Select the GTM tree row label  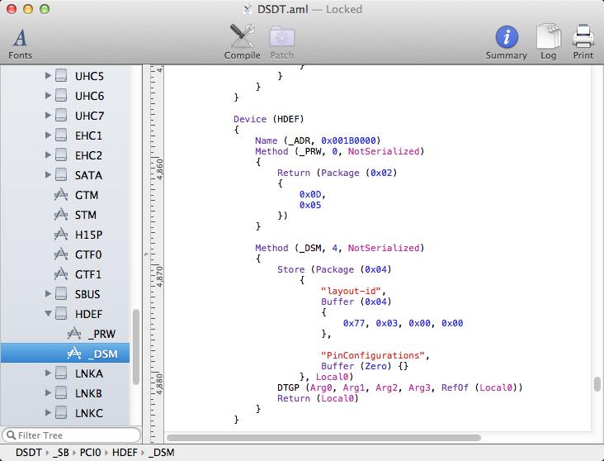pyautogui.click(x=87, y=195)
